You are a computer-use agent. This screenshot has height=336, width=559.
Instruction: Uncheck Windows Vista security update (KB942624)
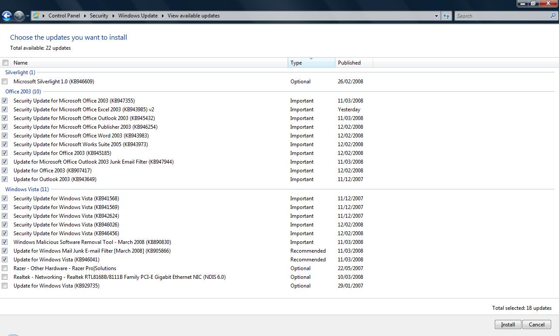[x=5, y=216]
